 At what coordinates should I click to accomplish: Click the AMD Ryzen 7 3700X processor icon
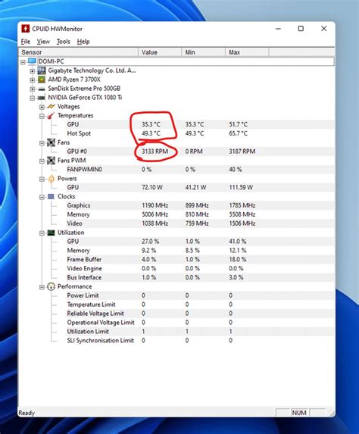(42, 80)
